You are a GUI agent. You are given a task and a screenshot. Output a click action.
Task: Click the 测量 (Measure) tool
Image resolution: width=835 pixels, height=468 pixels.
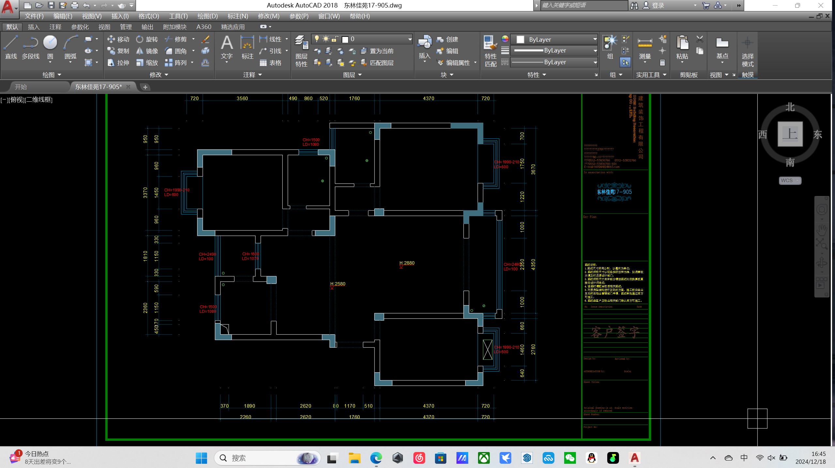pyautogui.click(x=645, y=48)
